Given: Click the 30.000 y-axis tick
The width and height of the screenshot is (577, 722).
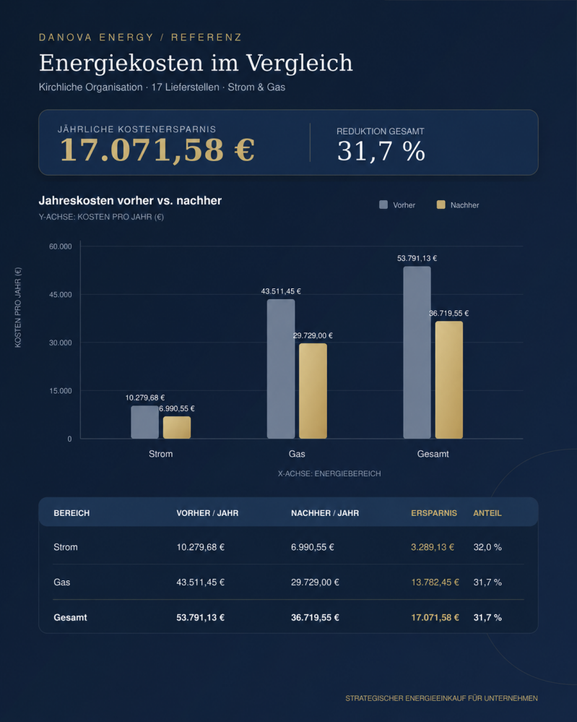Looking at the screenshot, I should pyautogui.click(x=61, y=343).
